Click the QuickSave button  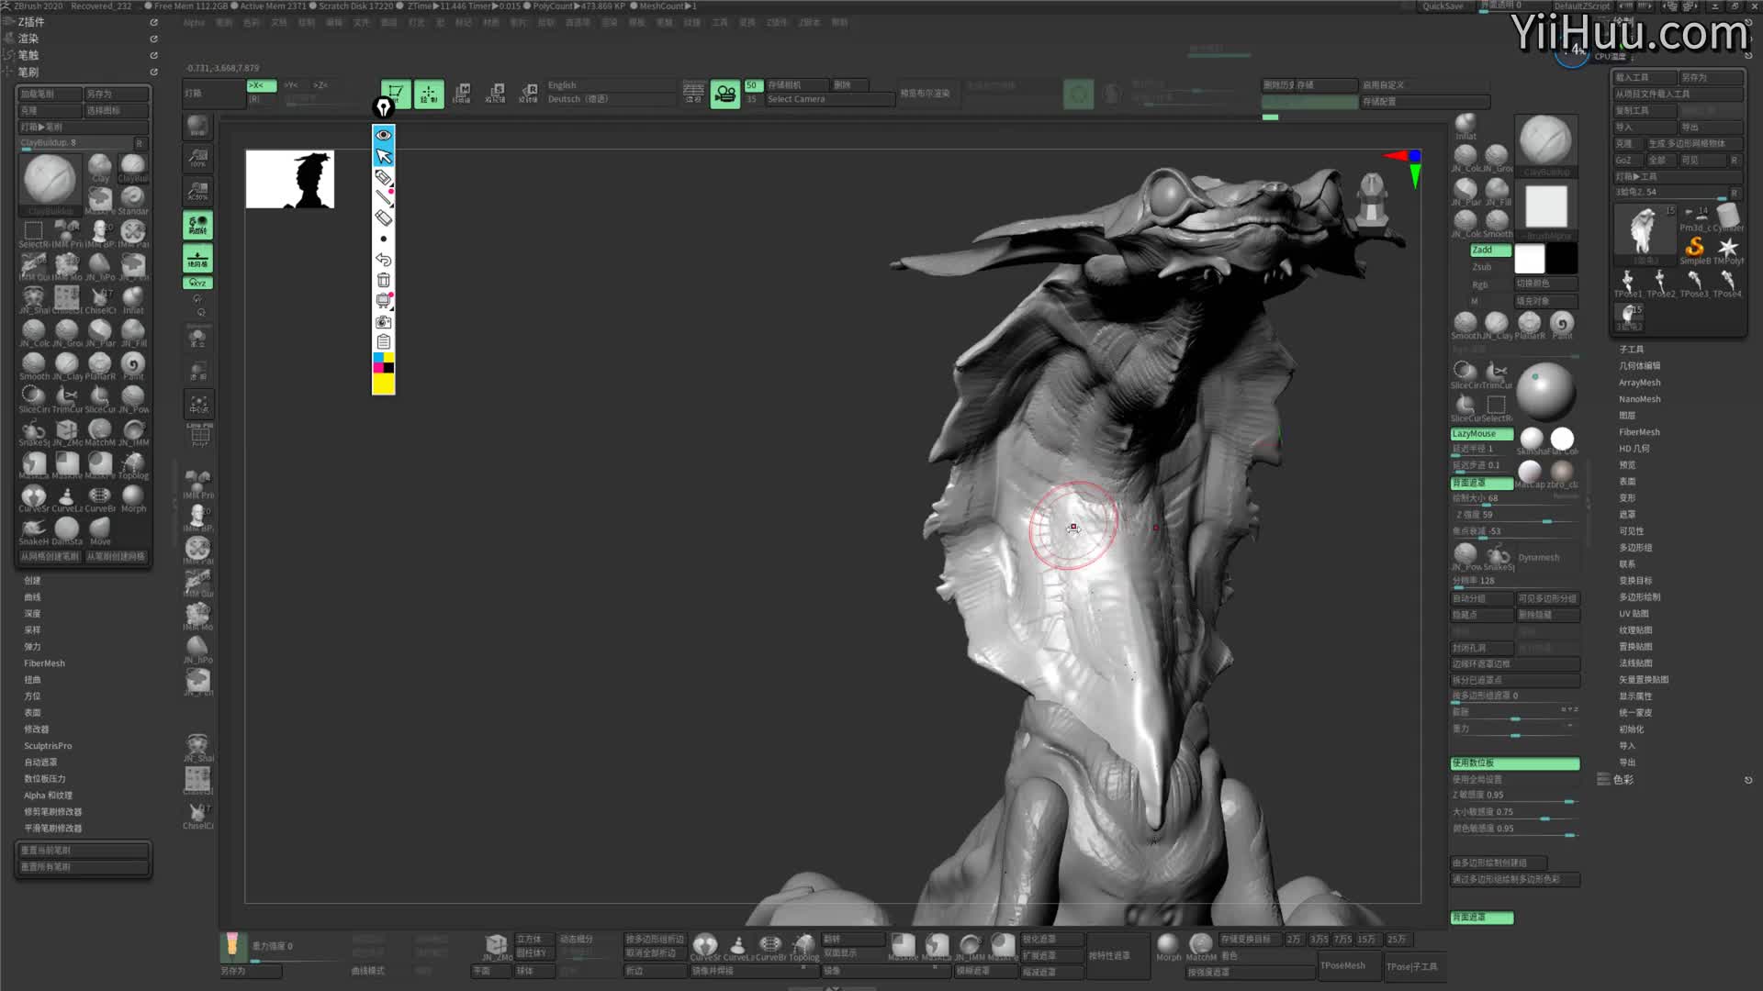[x=1443, y=6]
